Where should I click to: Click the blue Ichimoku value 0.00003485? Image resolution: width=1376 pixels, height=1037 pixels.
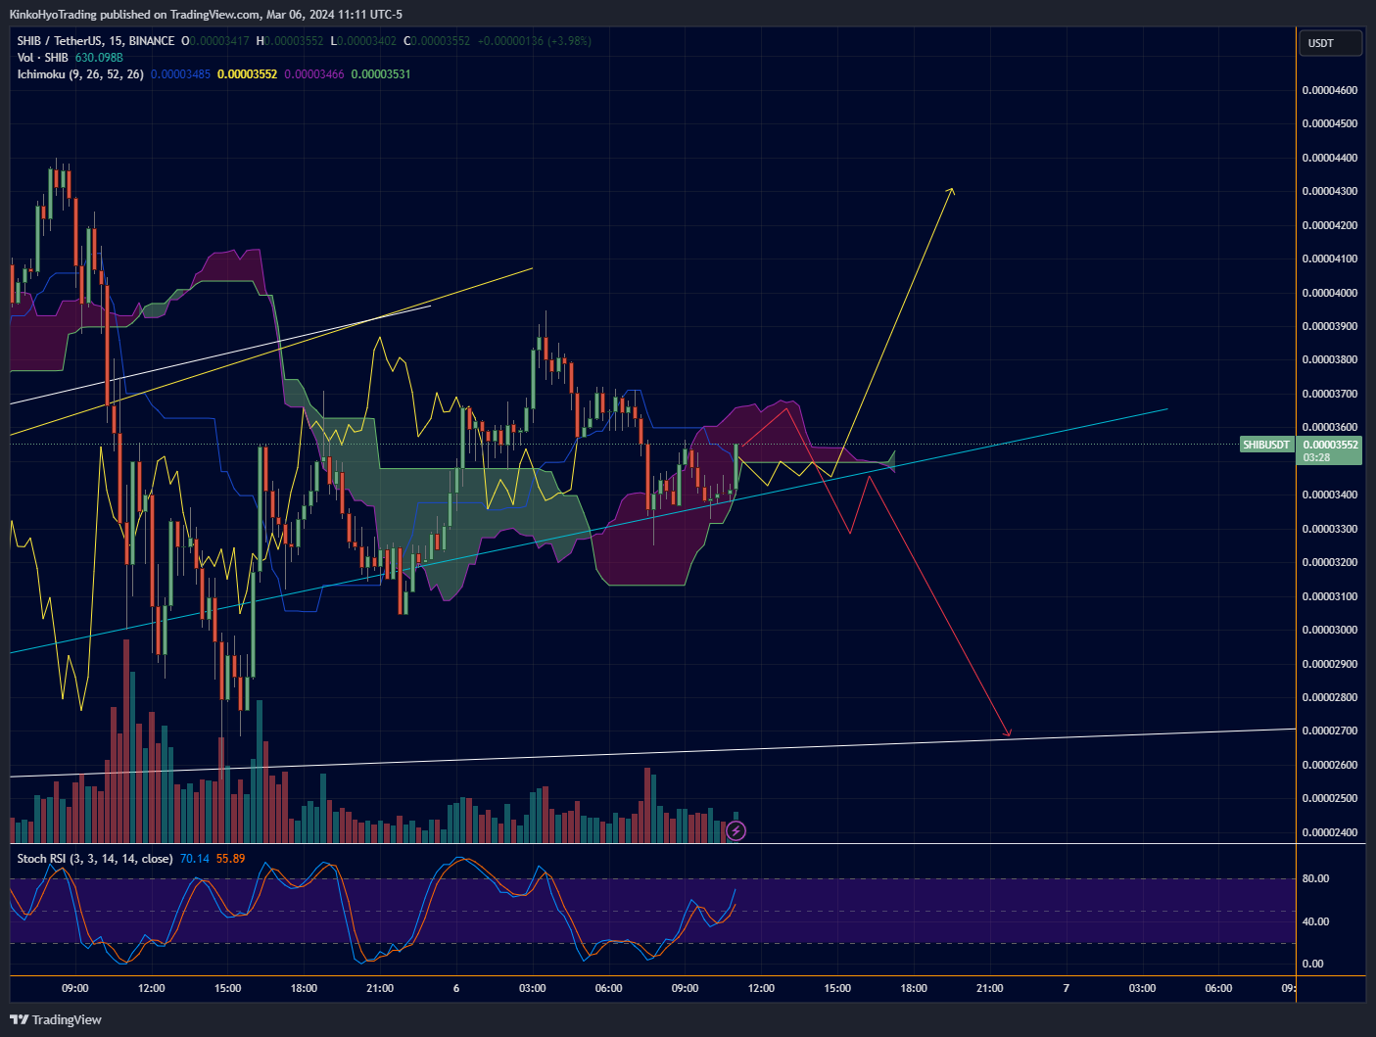180,74
